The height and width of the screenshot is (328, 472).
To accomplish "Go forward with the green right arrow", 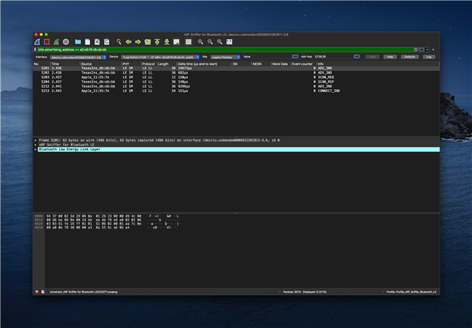I will point(138,42).
